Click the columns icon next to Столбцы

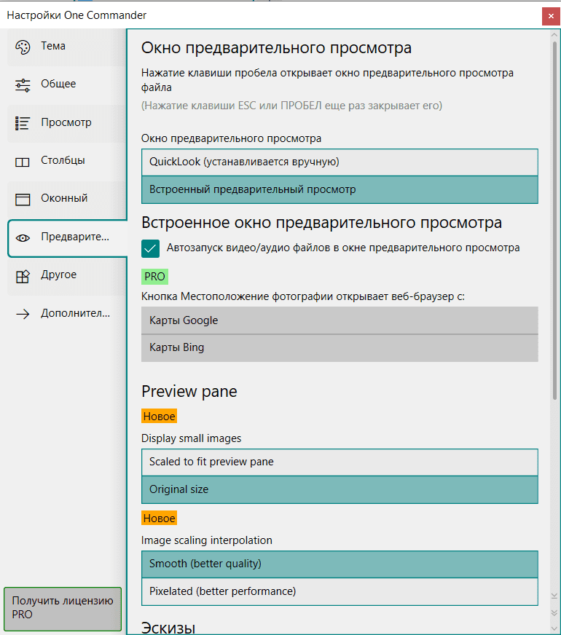pyautogui.click(x=23, y=161)
